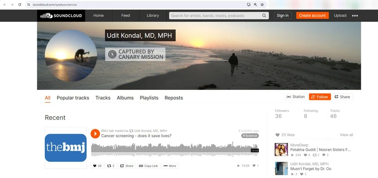Click the browser forward arrow
Viewport: 378px width, 178px height.
point(12,5)
